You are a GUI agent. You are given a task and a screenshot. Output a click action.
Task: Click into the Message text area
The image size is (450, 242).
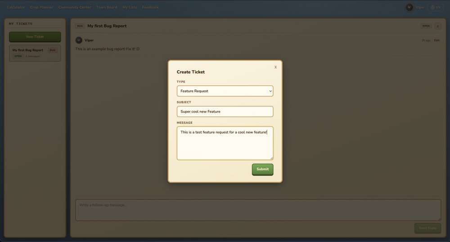tap(225, 143)
